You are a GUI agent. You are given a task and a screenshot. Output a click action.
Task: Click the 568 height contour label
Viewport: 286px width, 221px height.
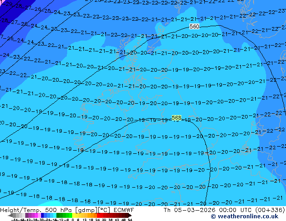(x=176, y=118)
